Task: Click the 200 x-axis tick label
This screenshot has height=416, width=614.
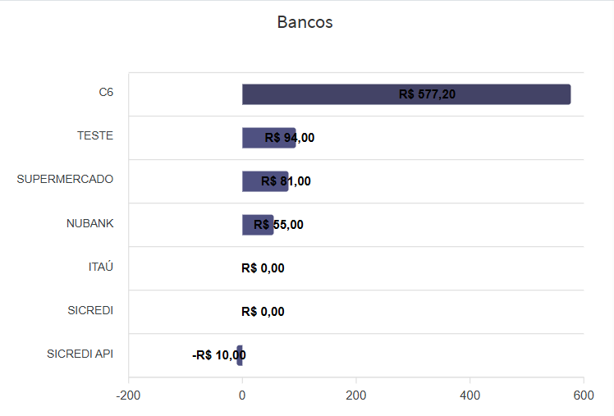Action: point(355,395)
